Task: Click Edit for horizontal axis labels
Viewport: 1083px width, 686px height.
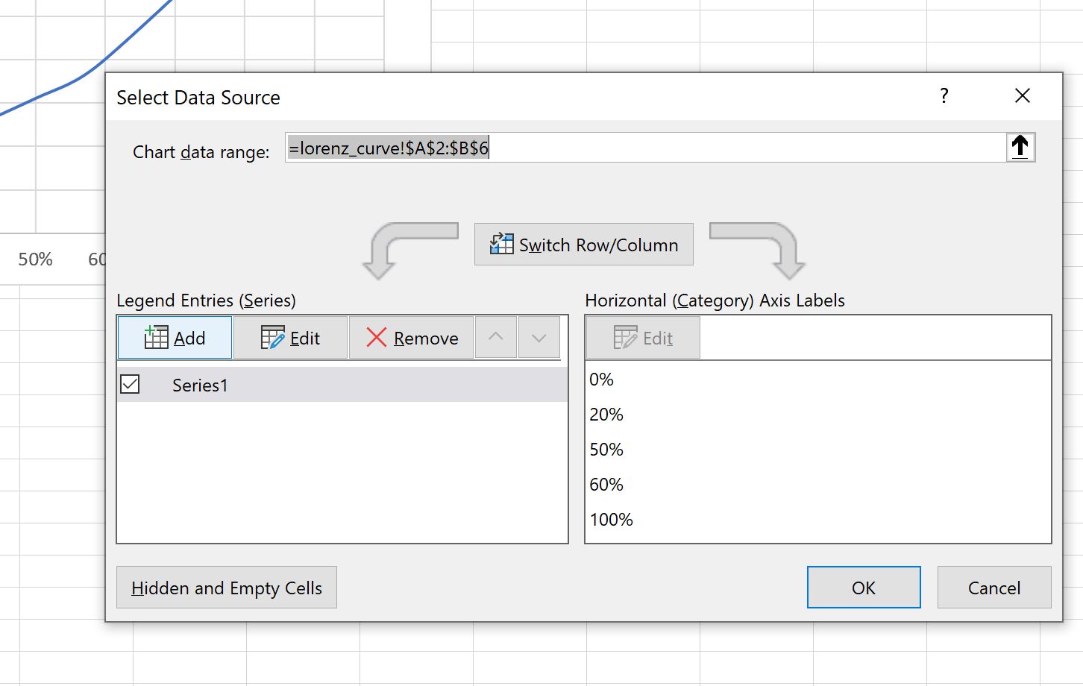Action: pyautogui.click(x=643, y=338)
